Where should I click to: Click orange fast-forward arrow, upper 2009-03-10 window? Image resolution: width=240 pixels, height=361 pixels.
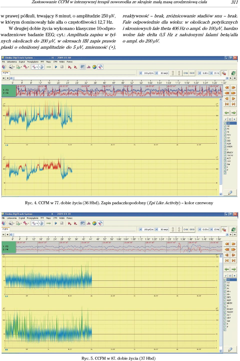[x=233, y=88]
